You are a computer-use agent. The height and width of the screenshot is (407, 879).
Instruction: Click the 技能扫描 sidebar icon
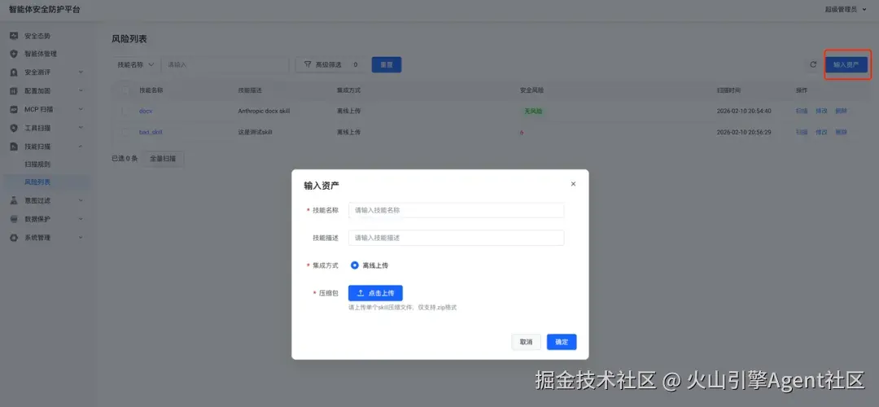coord(14,147)
